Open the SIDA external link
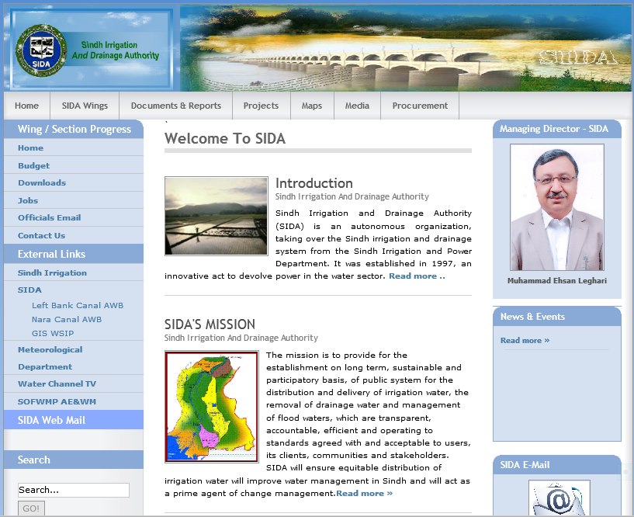 pyautogui.click(x=29, y=290)
